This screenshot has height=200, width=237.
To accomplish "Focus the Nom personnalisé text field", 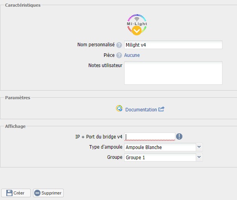I will coord(173,45).
